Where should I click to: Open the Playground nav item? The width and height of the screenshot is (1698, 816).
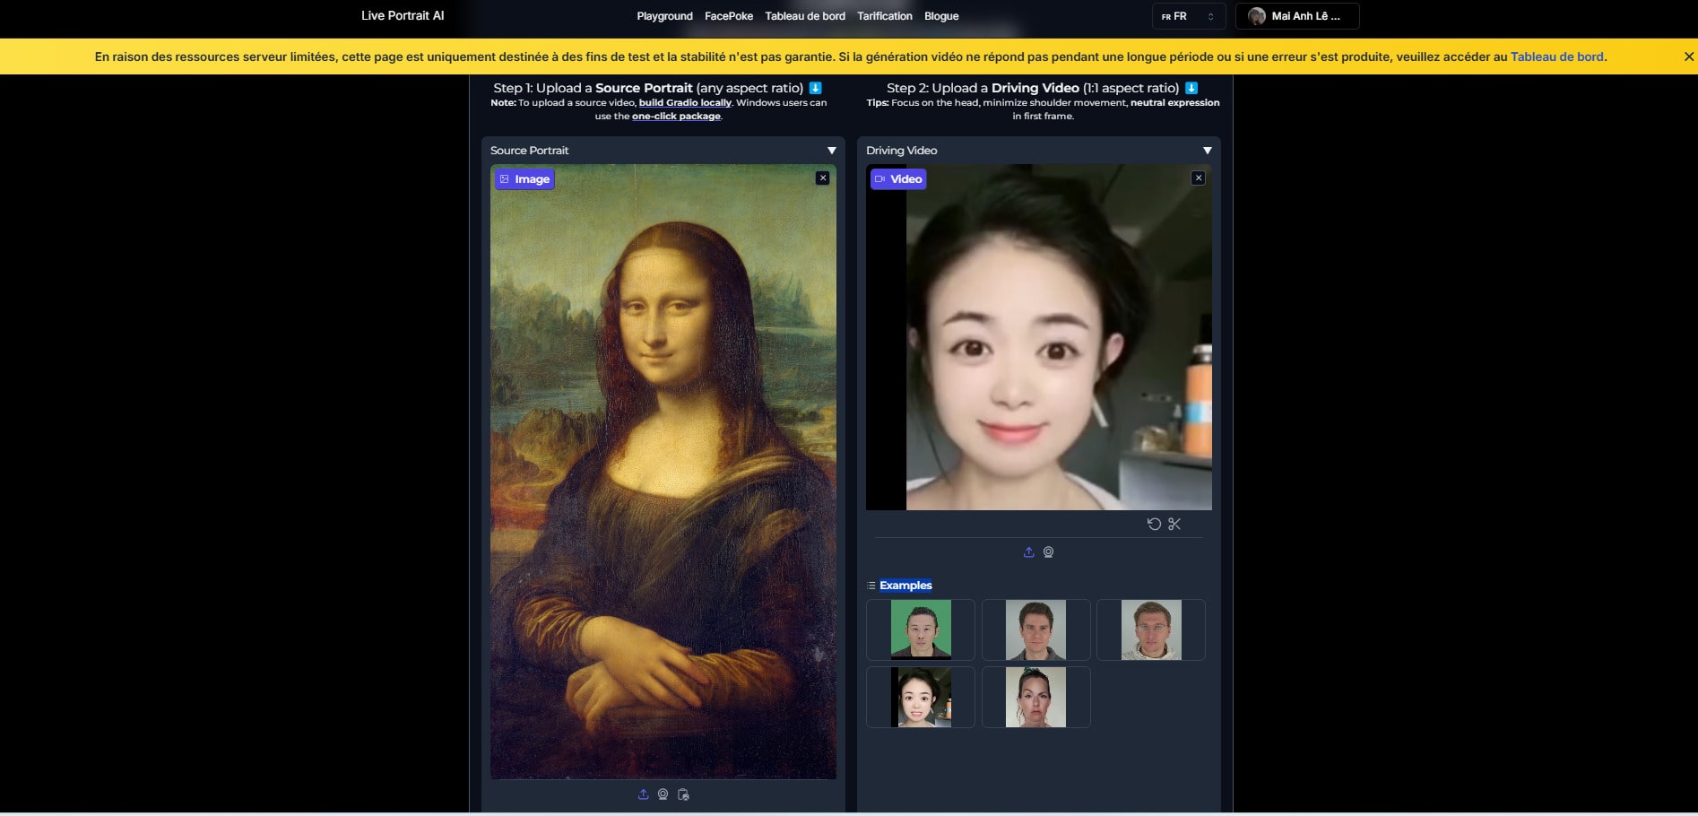tap(664, 16)
